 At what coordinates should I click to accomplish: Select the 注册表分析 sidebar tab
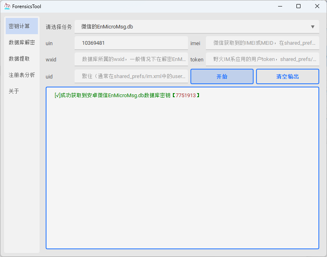[x=22, y=75]
